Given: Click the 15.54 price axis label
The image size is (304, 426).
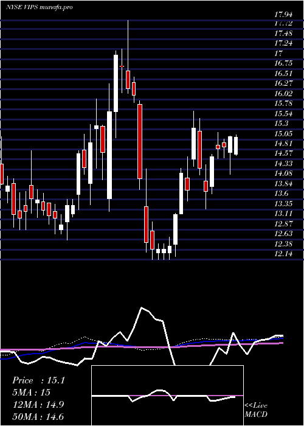Looking at the screenshot, I should point(283,114).
